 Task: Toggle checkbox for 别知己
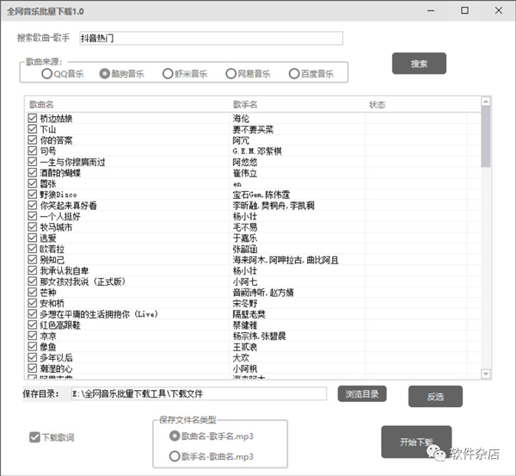point(33,259)
